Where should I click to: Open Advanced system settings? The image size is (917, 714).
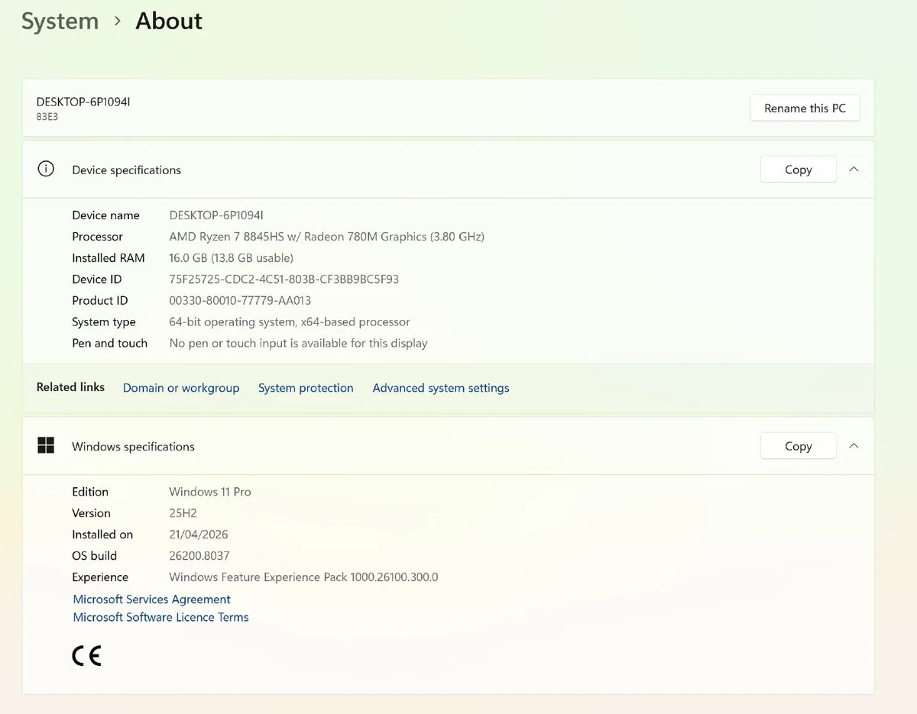coord(441,388)
